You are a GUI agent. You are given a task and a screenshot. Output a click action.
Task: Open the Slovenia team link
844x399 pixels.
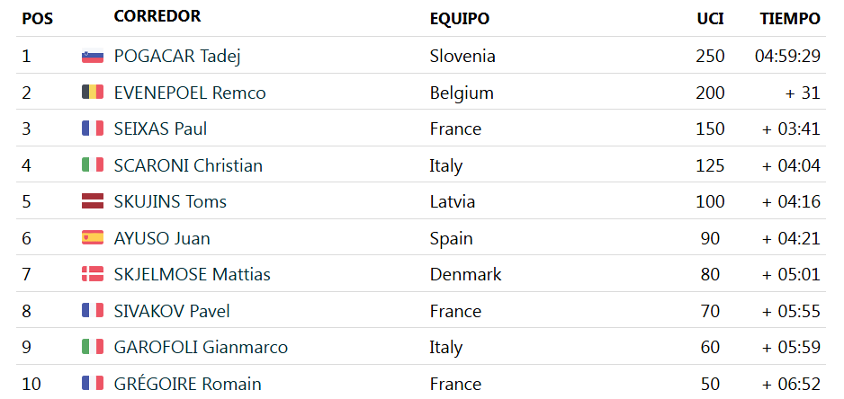point(462,57)
